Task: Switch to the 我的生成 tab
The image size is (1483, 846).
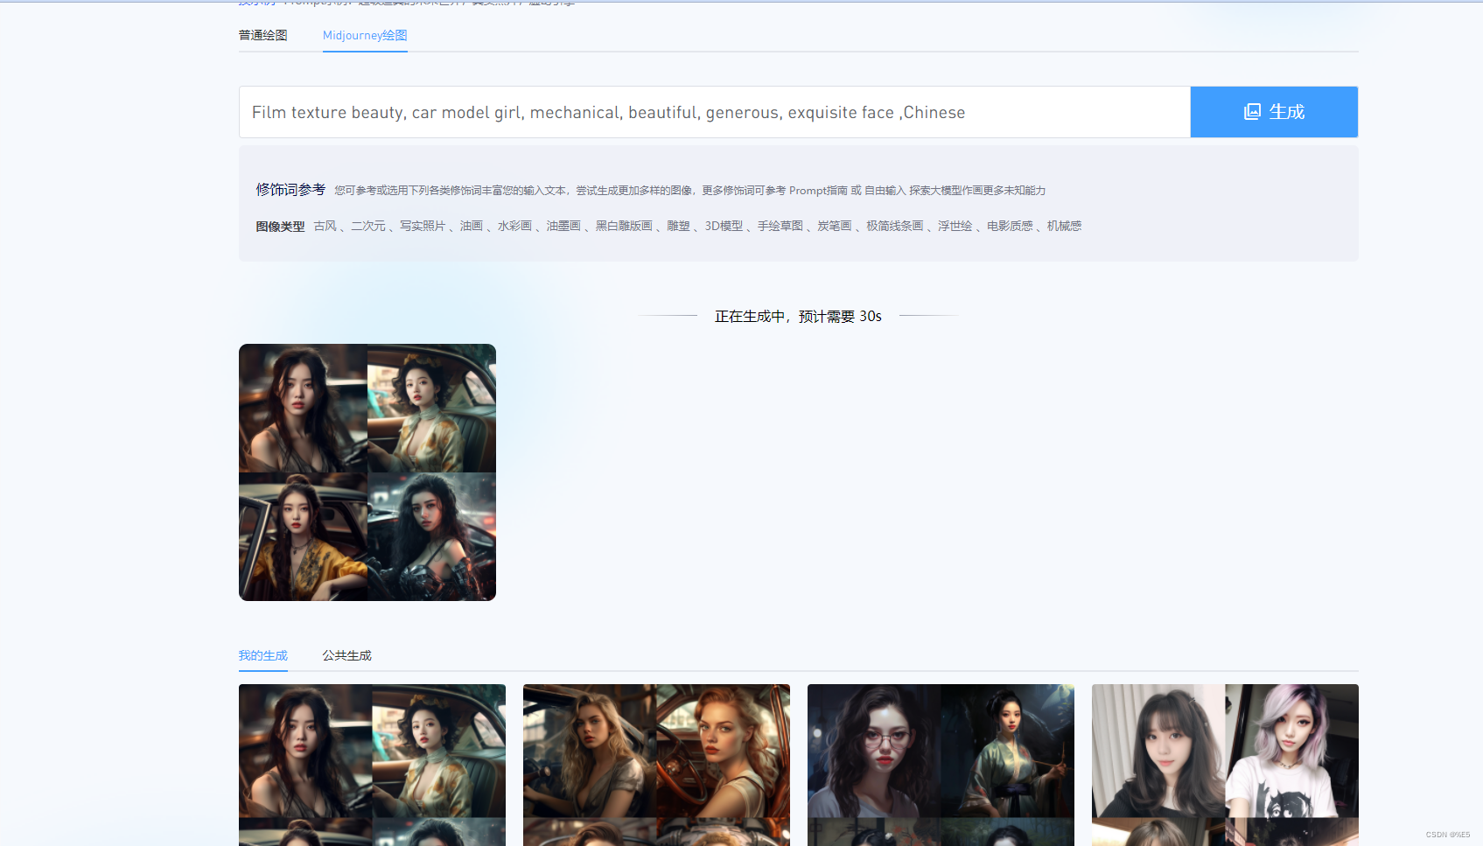Action: click(x=262, y=655)
